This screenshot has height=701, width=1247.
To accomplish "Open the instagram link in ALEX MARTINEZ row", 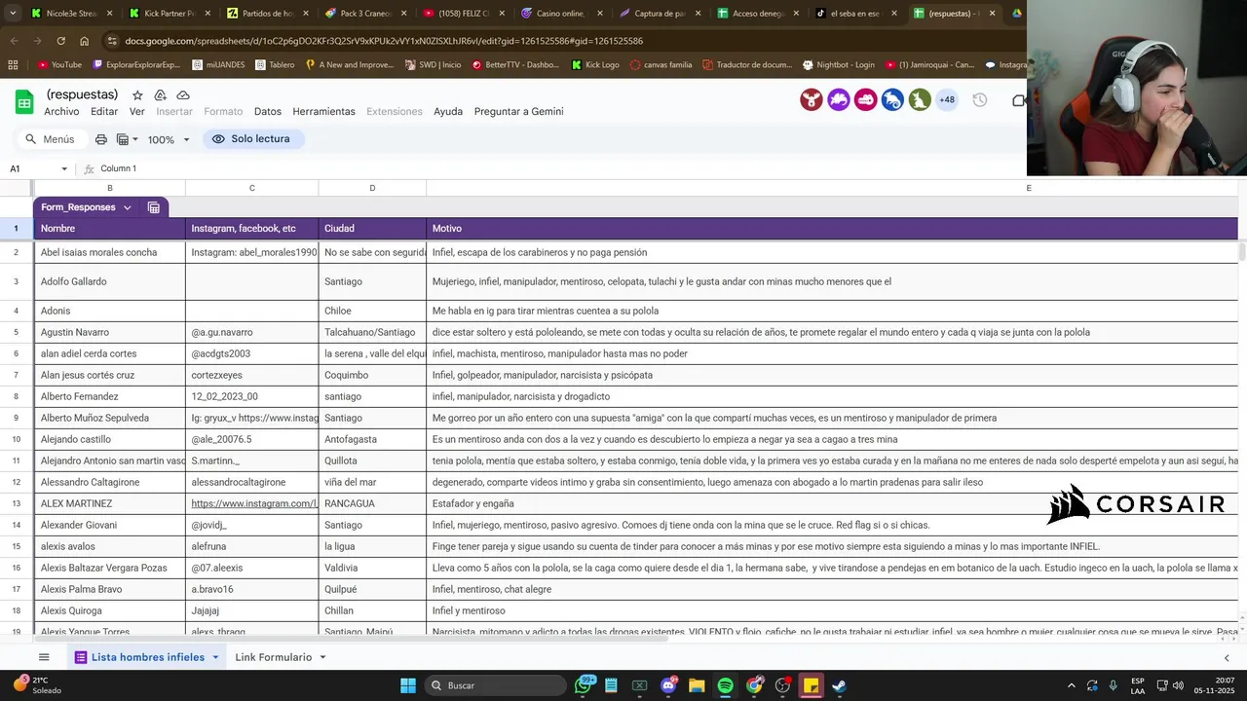I will point(254,503).
